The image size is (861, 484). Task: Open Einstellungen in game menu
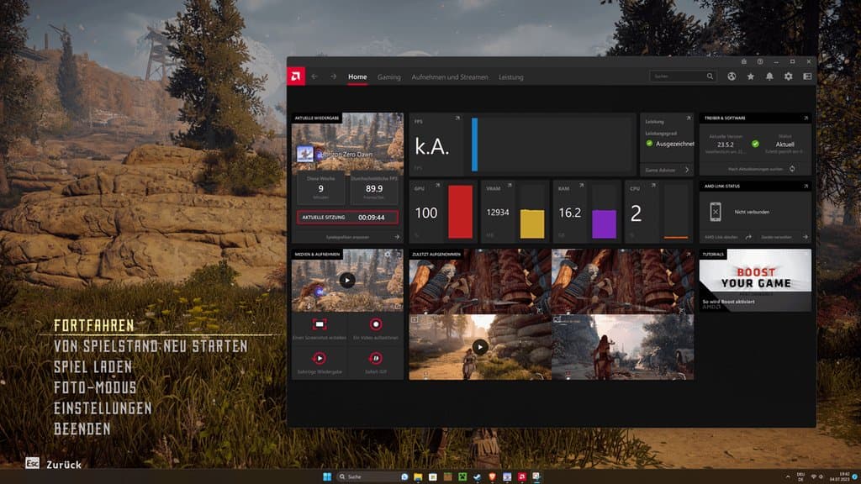pyautogui.click(x=103, y=408)
